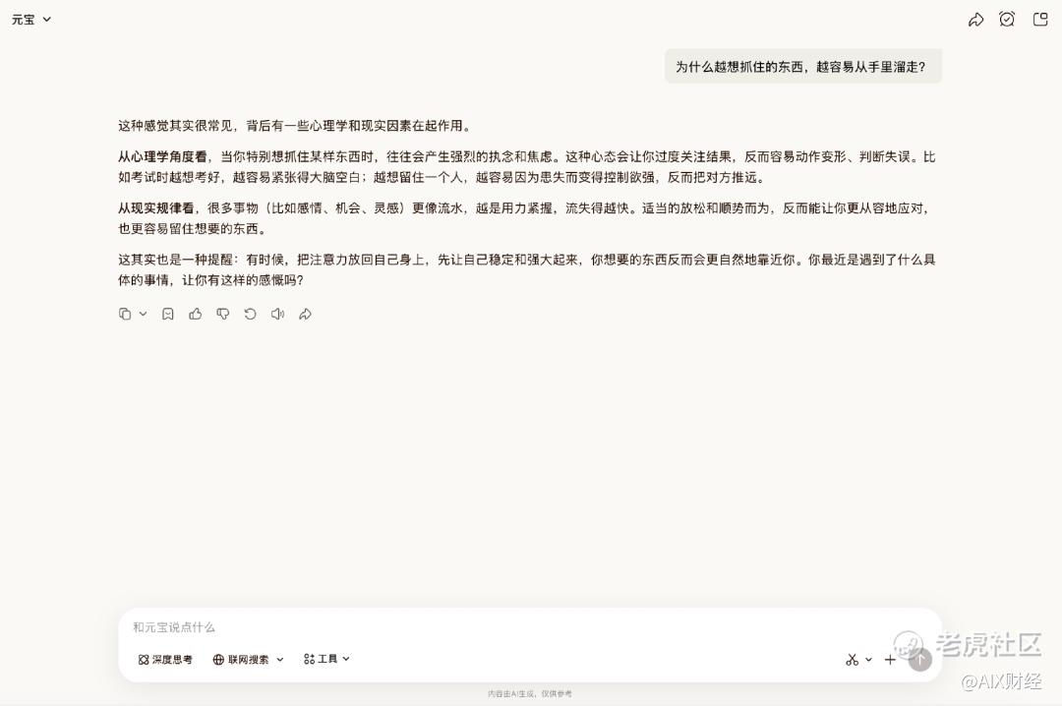Expand the scissors tool options chevron

(868, 659)
